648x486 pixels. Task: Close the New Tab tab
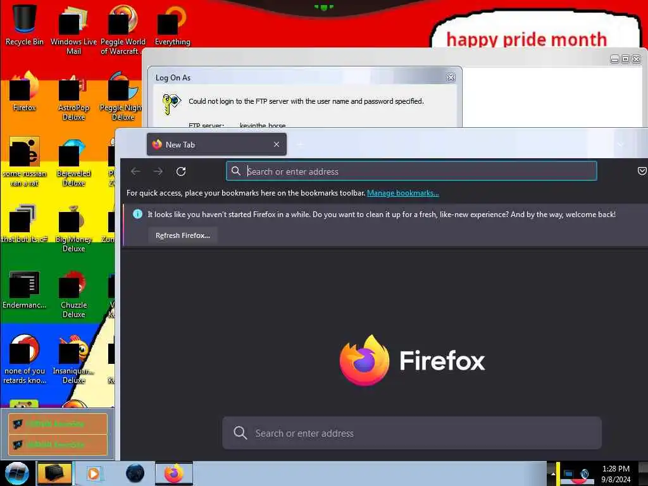(x=277, y=144)
